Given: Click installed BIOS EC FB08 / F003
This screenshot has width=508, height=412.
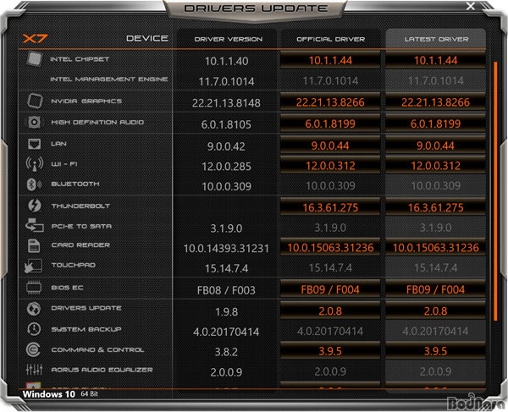Looking at the screenshot, I should pos(226,290).
